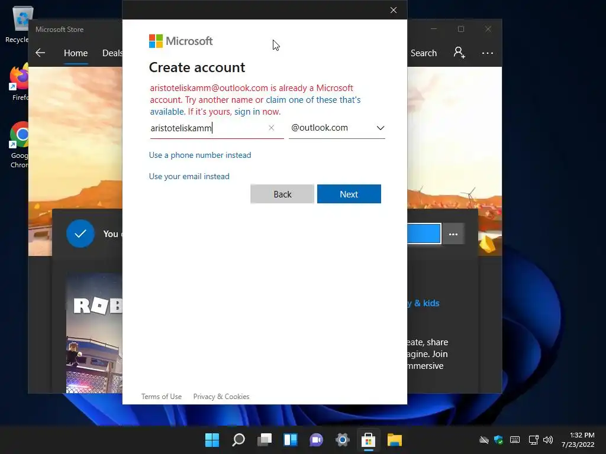Go back with Microsoft Store arrow
Image resolution: width=606 pixels, height=454 pixels.
(40, 53)
